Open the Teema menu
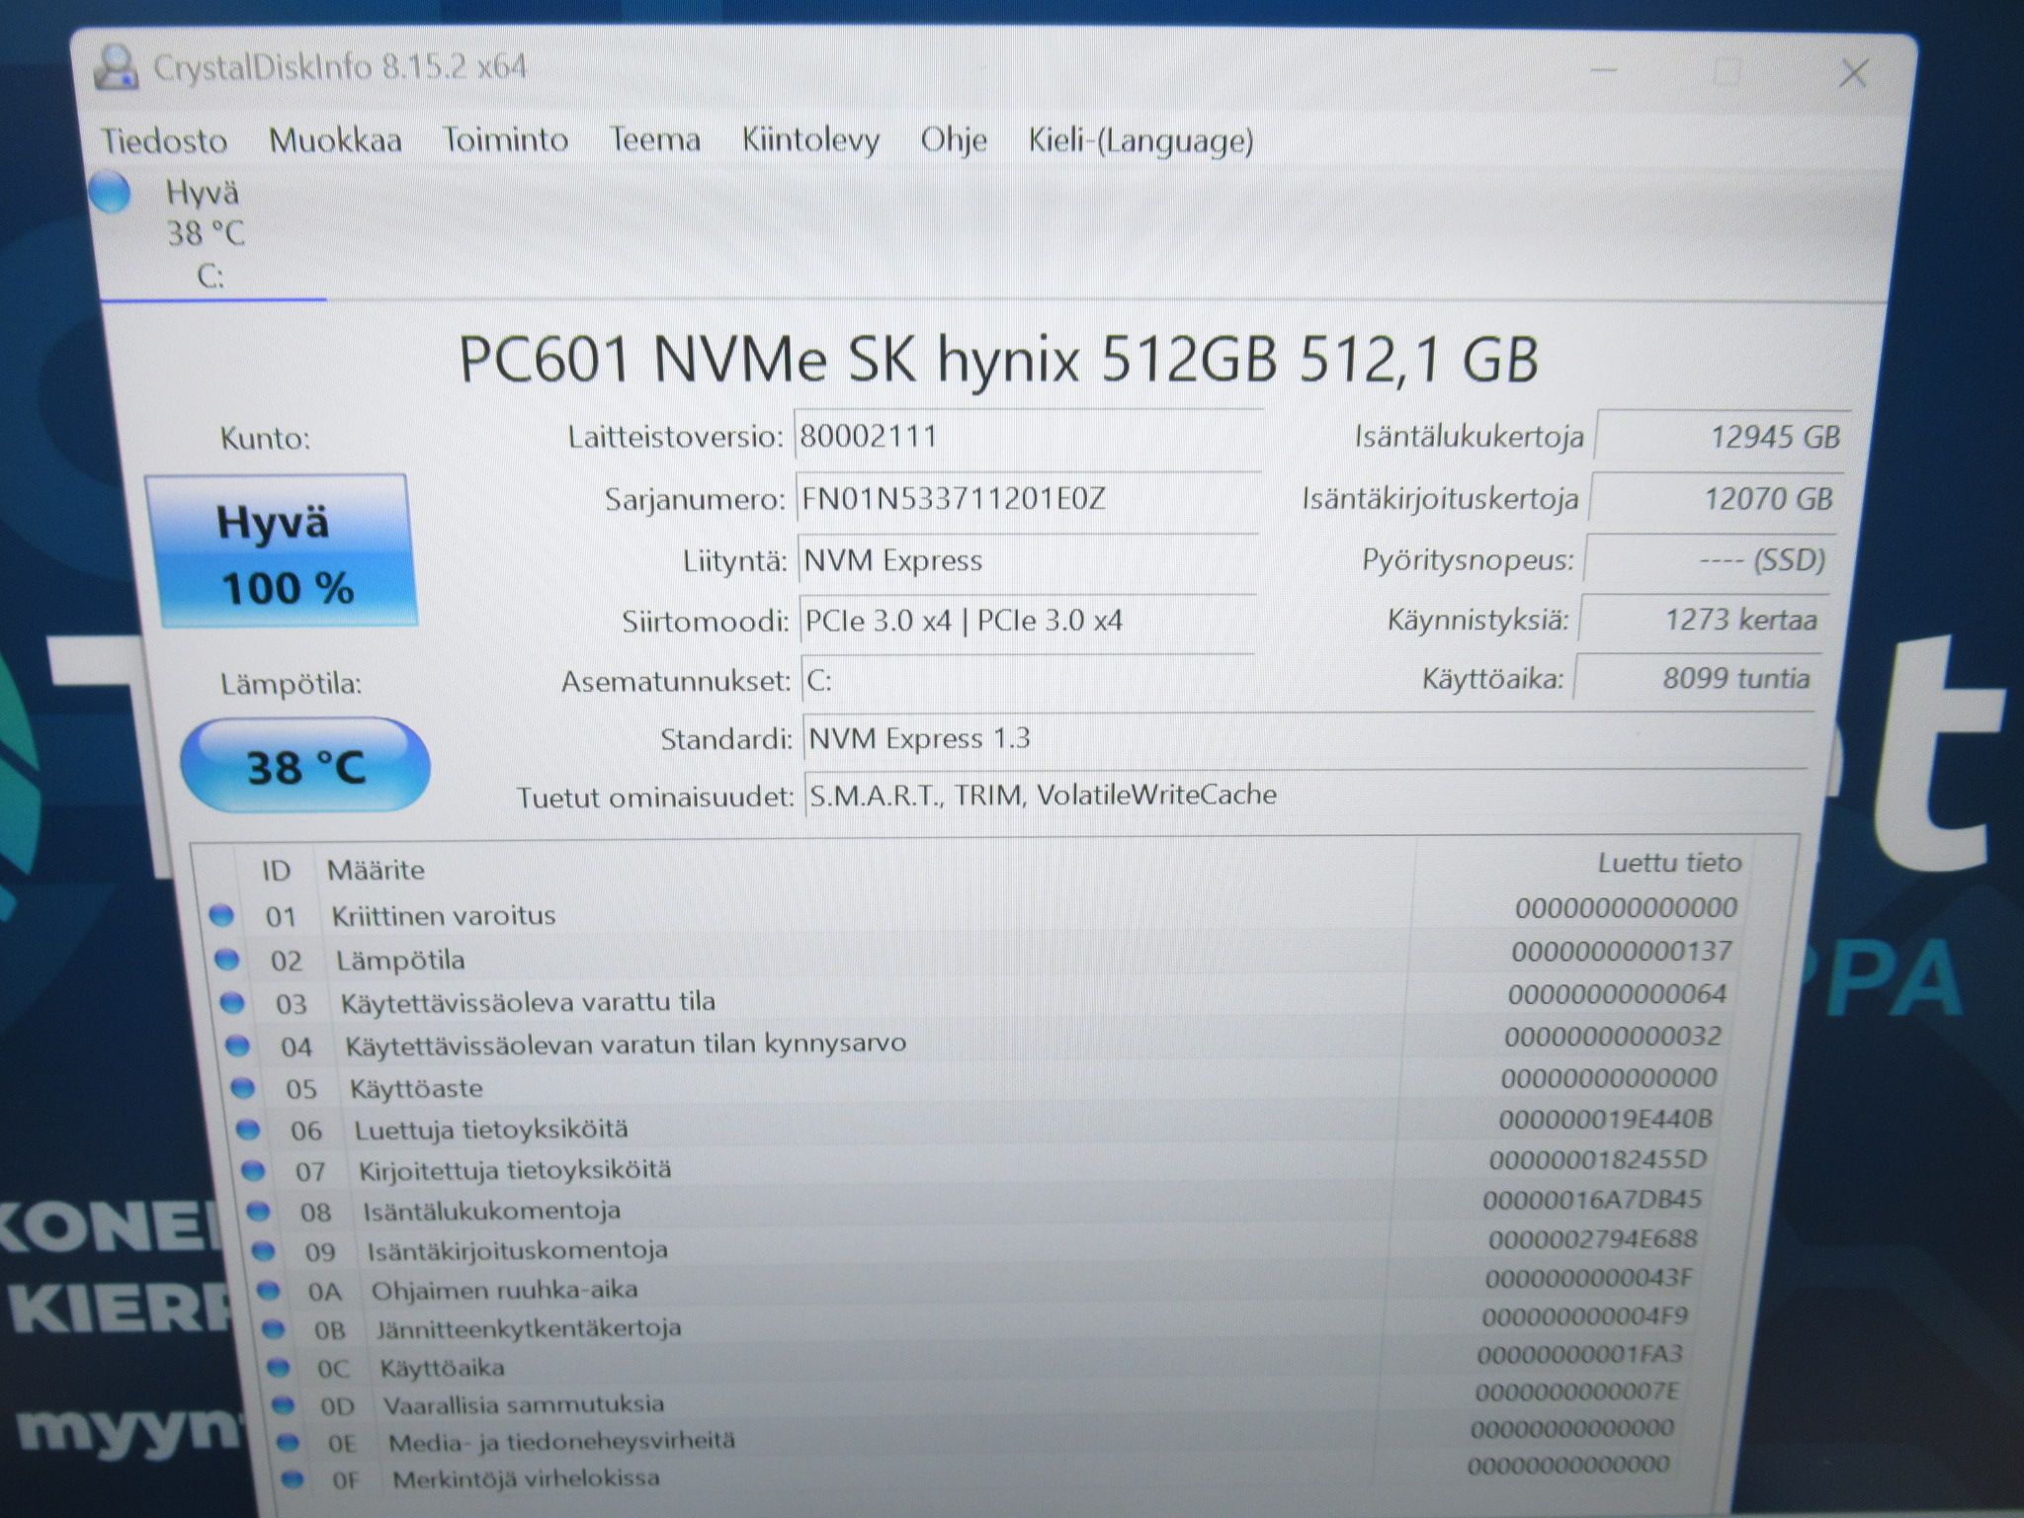This screenshot has height=1518, width=2024. point(654,138)
